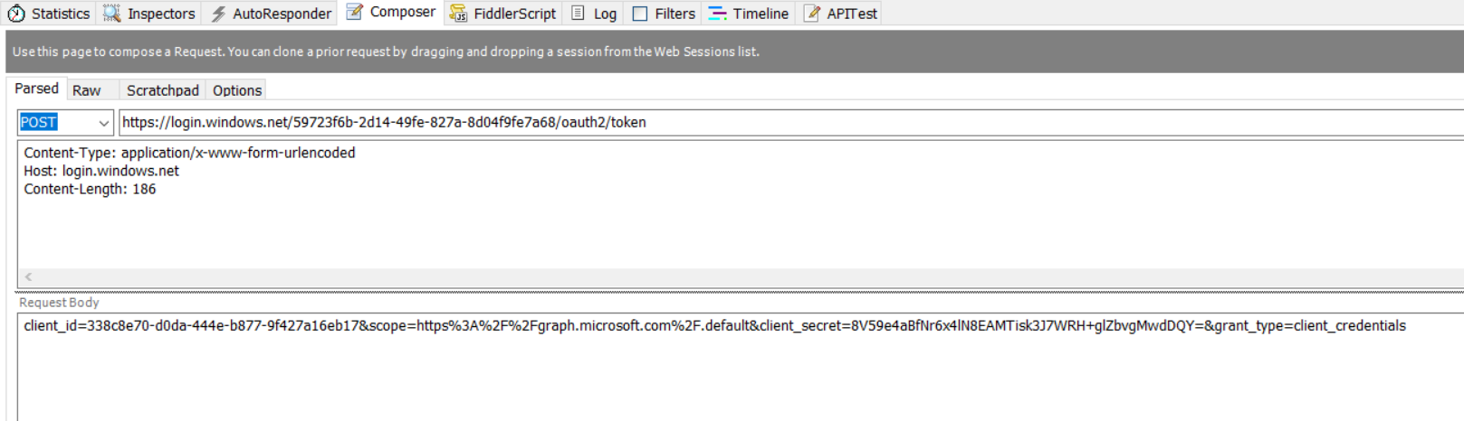Screen dimensions: 1464x421
Task: Open the HTTP method POST dropdown
Action: 103,123
